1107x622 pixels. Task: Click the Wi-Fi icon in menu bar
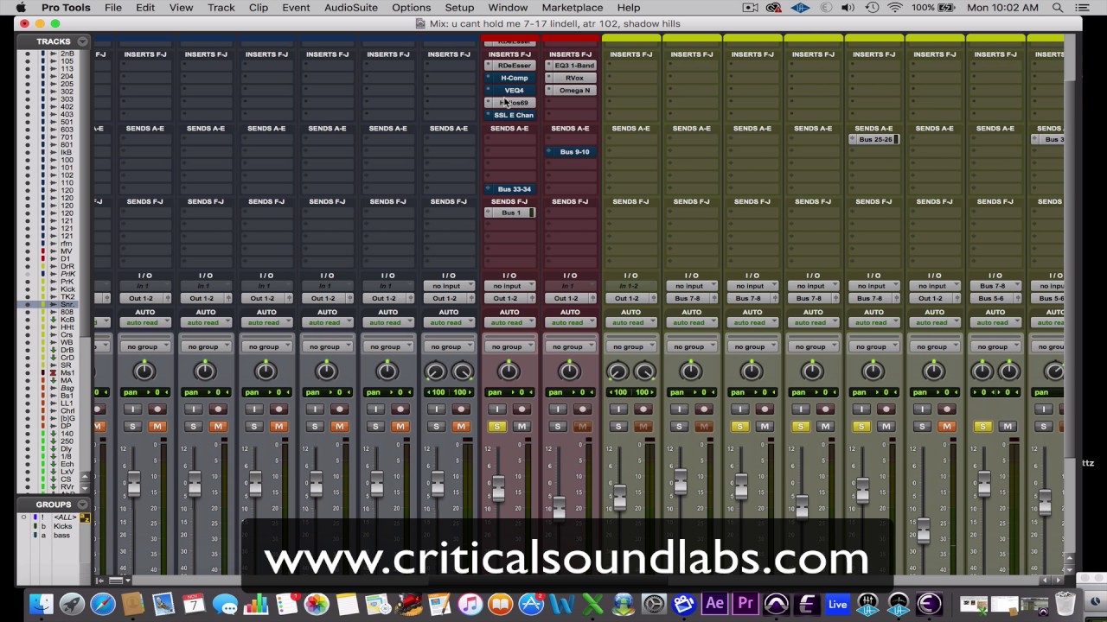893,8
